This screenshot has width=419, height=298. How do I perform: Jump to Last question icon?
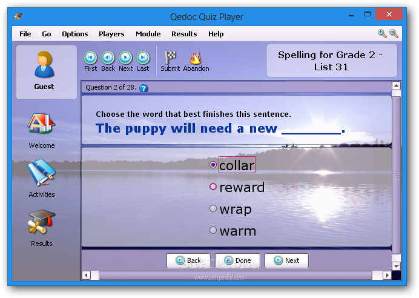[x=143, y=58]
